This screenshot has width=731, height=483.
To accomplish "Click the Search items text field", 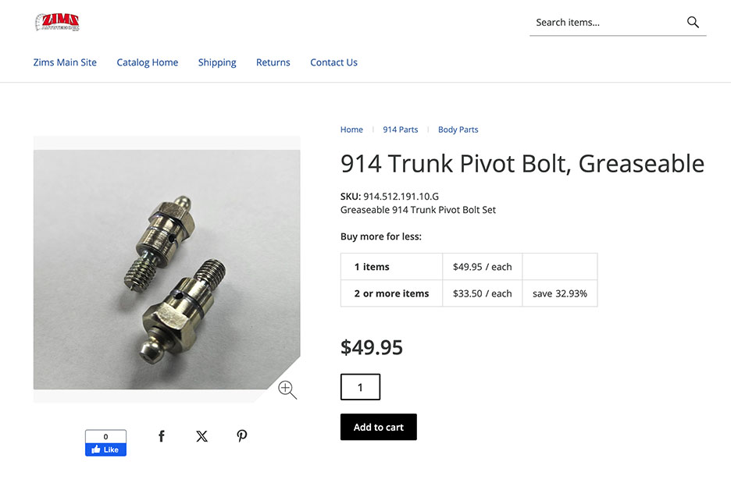I will 605,23.
